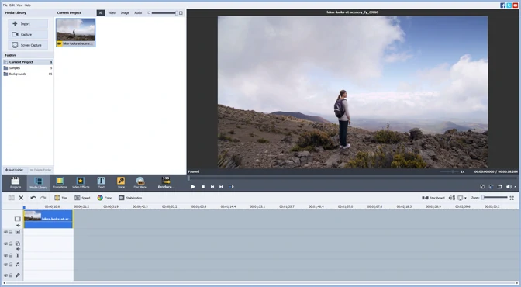
Task: Click the Undo arrow
Action: (33, 198)
